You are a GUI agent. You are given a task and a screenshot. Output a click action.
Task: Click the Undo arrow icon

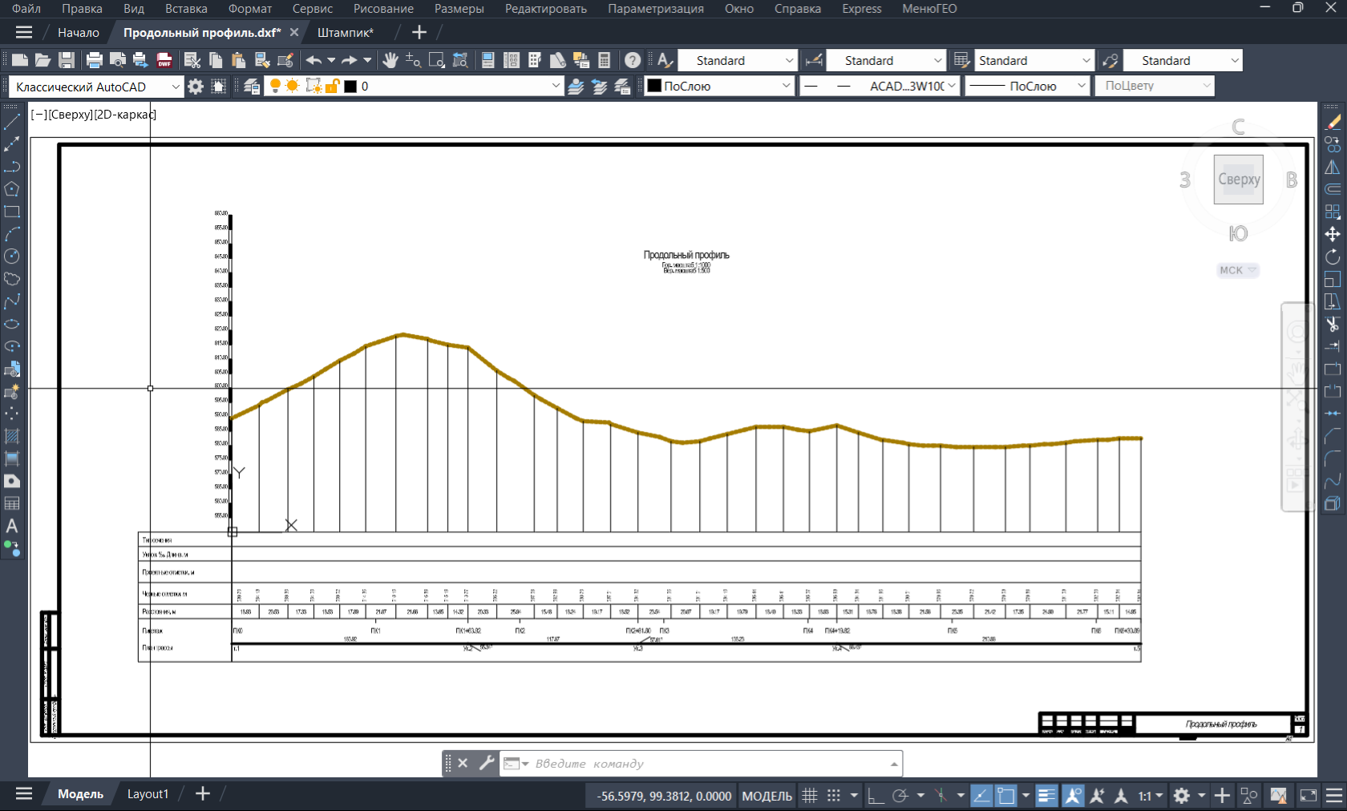[x=313, y=60]
